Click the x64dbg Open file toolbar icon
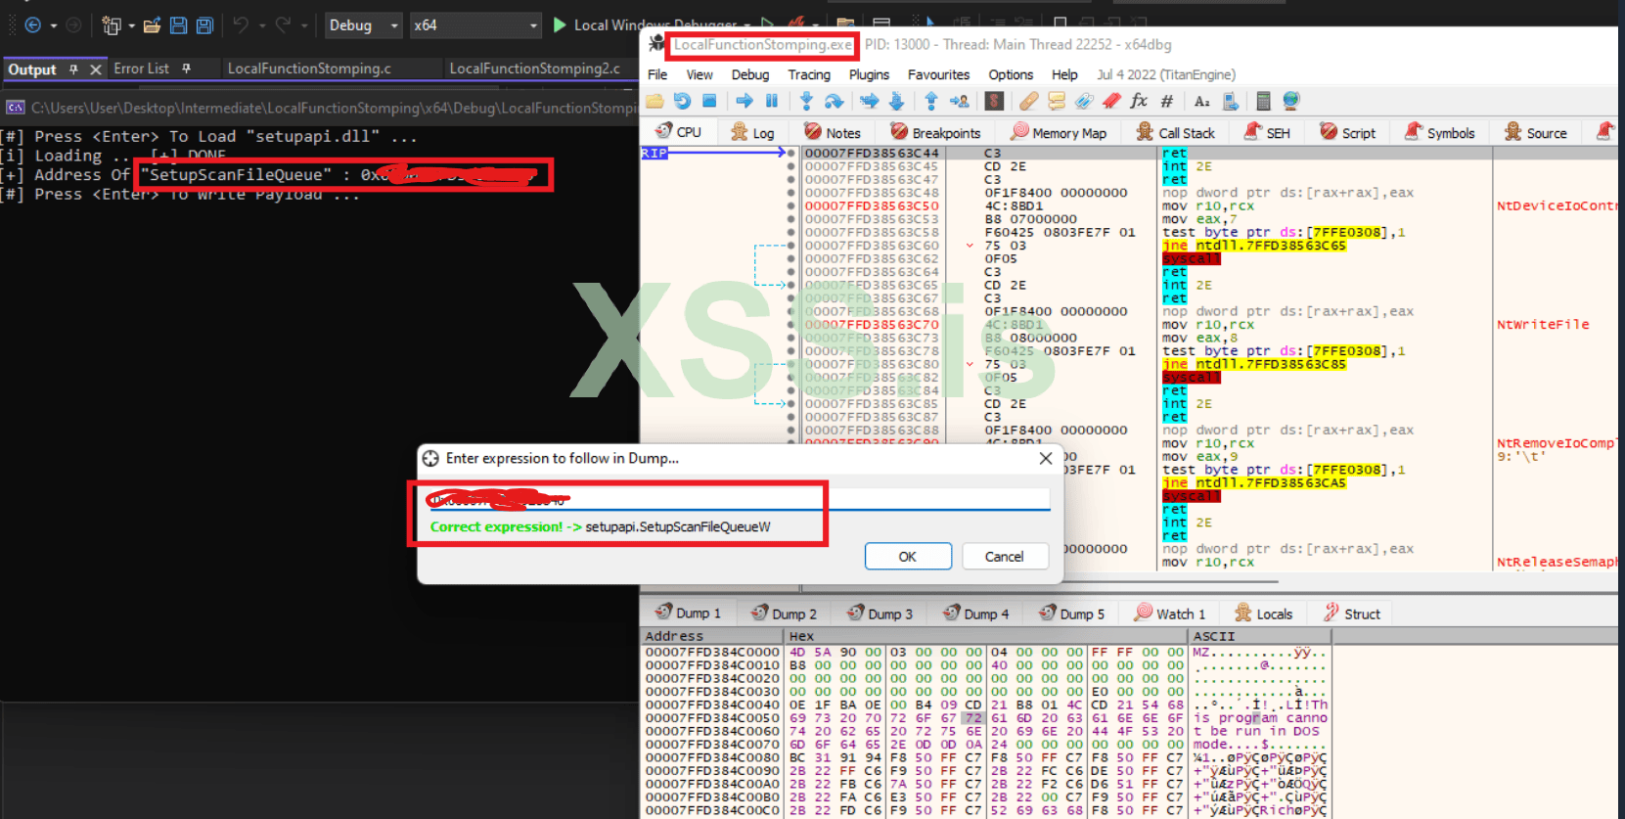Screen dimensions: 1625x819 coord(655,101)
